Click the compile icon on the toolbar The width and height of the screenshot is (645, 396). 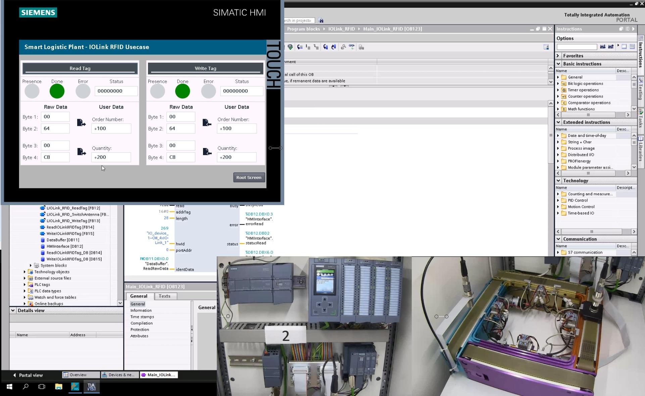pos(290,47)
